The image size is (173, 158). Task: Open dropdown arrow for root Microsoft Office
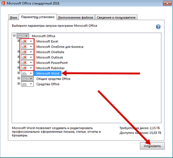point(26,36)
